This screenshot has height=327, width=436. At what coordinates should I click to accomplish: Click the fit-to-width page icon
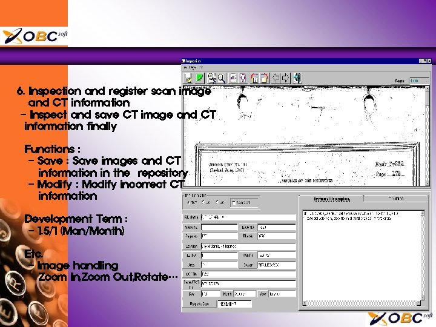(x=233, y=78)
